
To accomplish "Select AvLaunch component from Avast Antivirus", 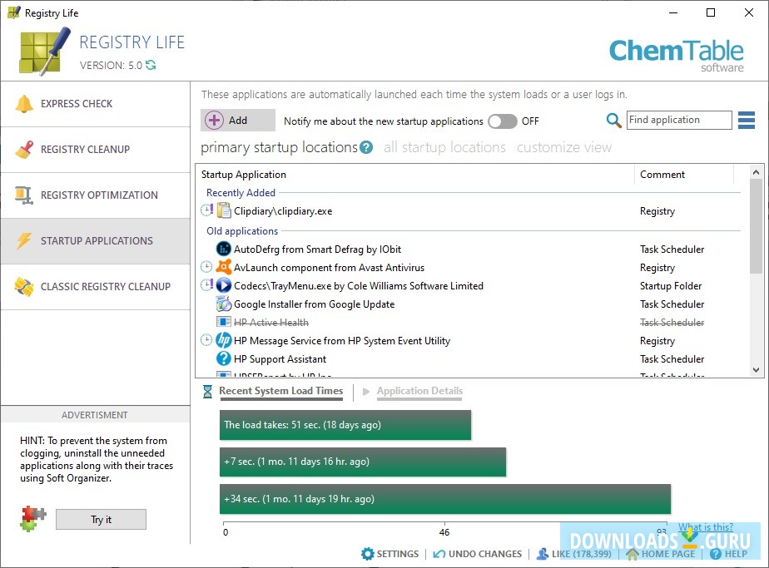I will click(329, 268).
